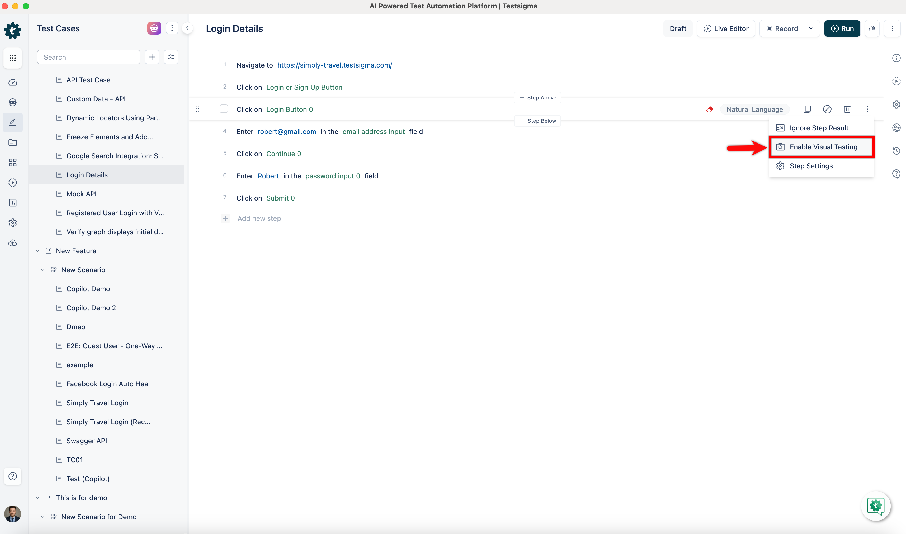Tick the checkbox on the Login Button step
The width and height of the screenshot is (906, 534).
(x=224, y=108)
